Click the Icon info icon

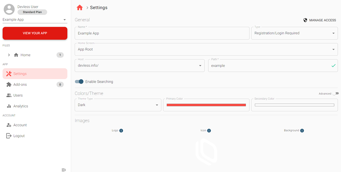tap(209, 130)
